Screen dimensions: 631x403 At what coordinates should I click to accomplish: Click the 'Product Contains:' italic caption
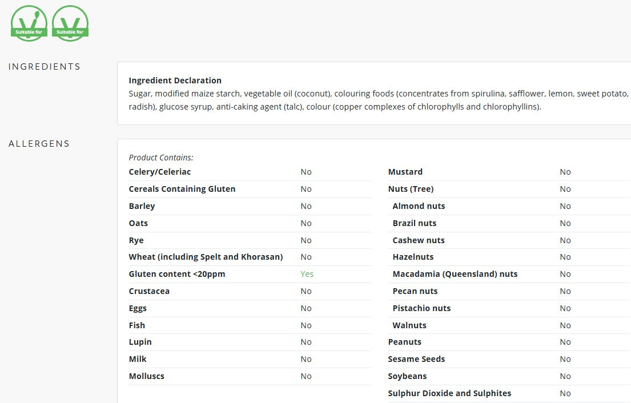161,158
